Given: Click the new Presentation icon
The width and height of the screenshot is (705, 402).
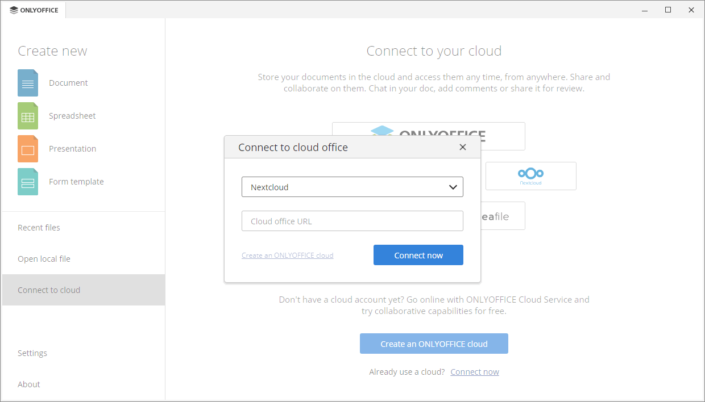Looking at the screenshot, I should coord(28,149).
